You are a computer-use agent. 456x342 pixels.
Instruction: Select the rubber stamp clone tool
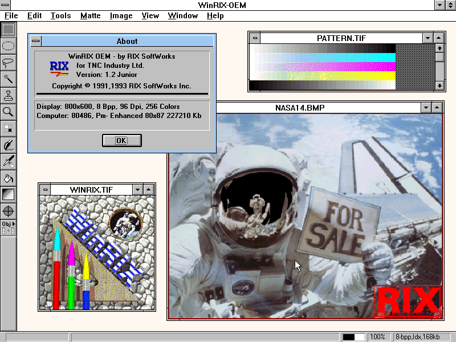click(8, 95)
